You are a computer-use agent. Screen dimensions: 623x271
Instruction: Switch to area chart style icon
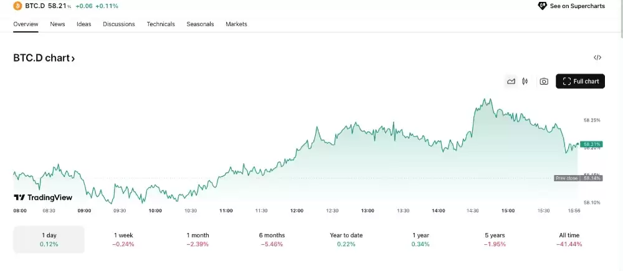(511, 81)
